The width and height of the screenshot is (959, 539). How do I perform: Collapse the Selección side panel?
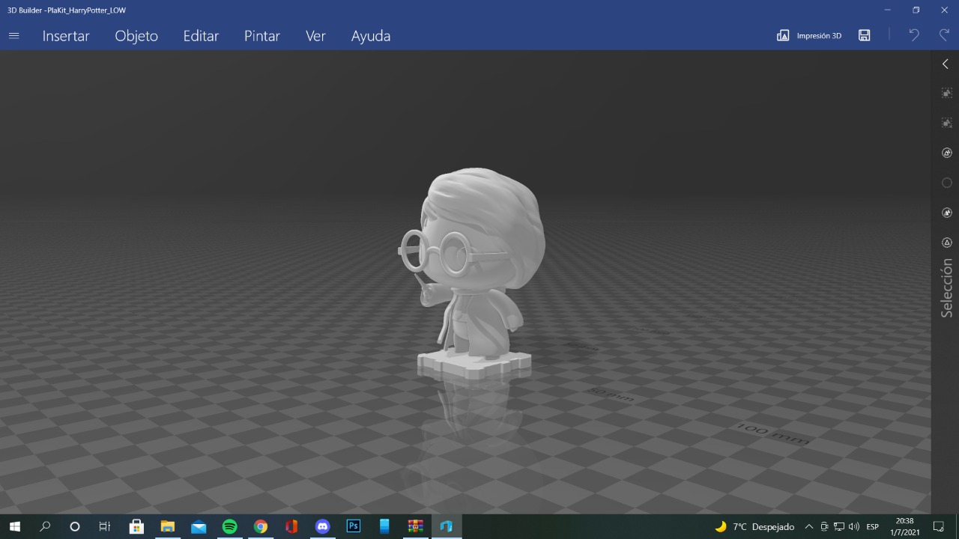(946, 64)
